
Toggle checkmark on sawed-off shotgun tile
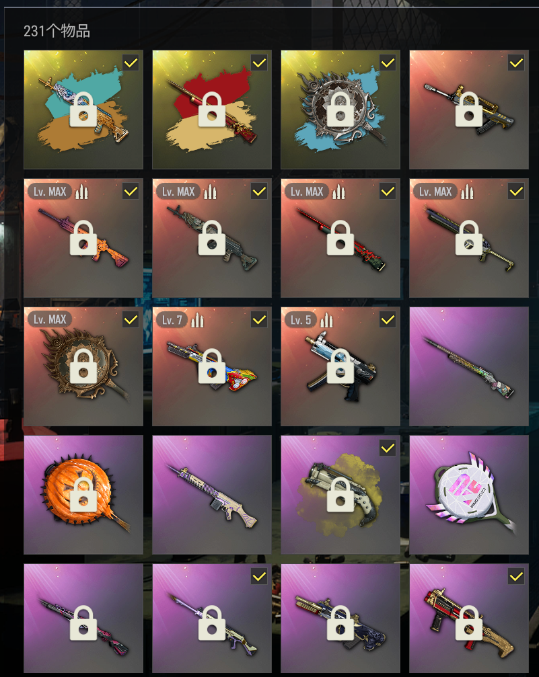(388, 448)
